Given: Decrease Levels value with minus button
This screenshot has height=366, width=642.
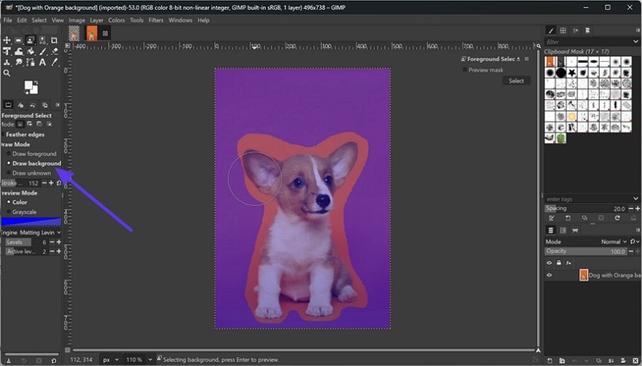Looking at the screenshot, I should coord(52,242).
